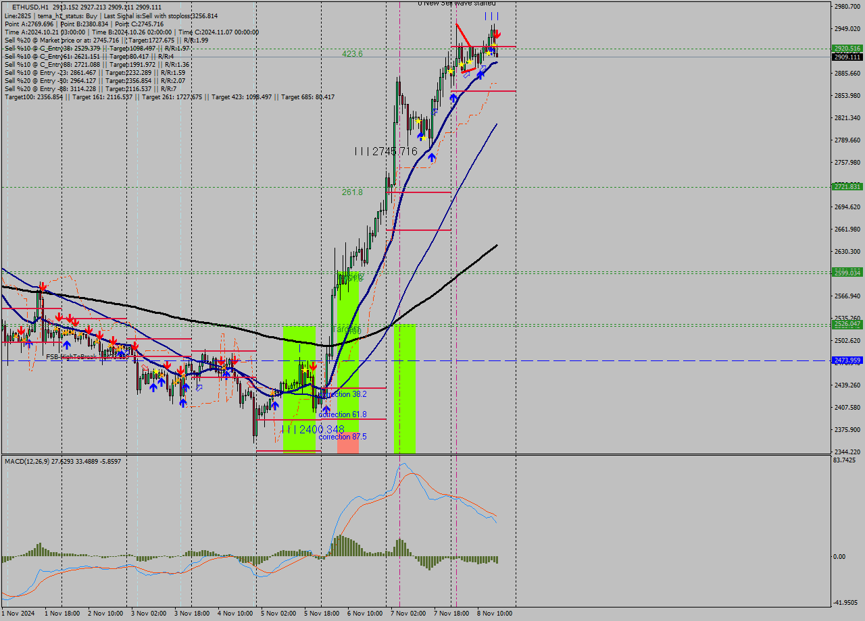Click 'Sell %20 @ Market price' line
Screen dimensions: 865x621
coord(106,40)
